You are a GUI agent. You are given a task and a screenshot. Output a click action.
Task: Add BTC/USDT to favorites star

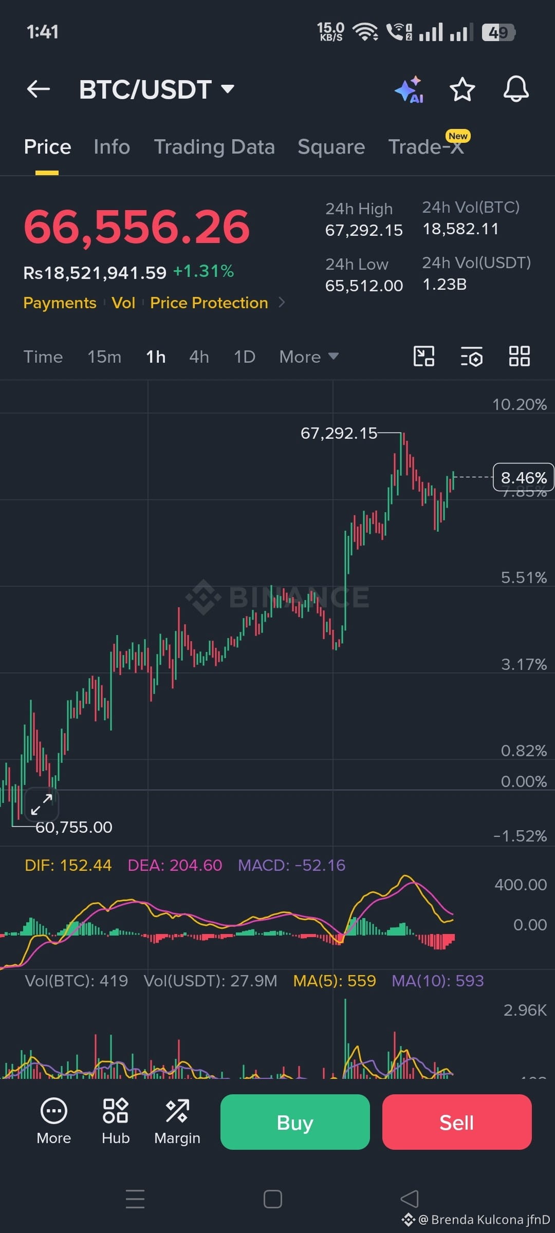click(x=462, y=89)
